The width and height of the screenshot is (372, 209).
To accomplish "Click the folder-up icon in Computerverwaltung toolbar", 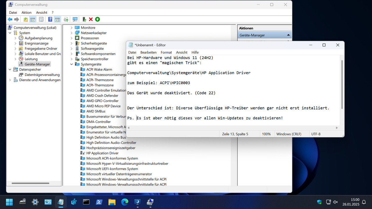I will click(26, 19).
